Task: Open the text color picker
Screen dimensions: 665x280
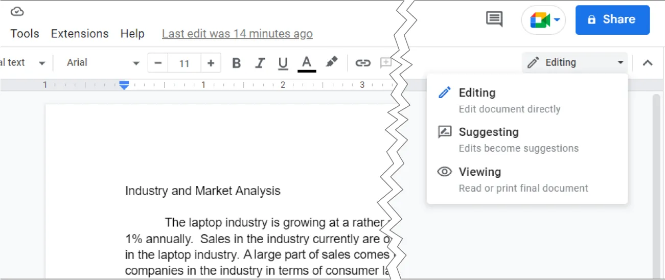Action: [307, 63]
